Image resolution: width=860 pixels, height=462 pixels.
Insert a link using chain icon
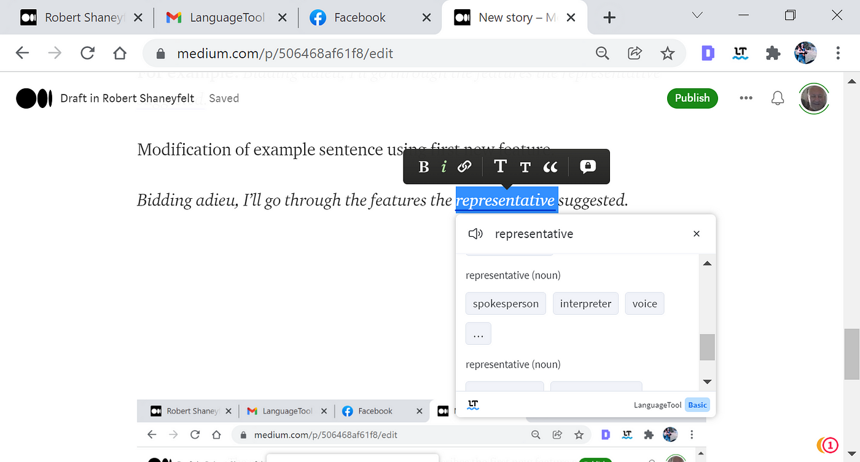click(x=464, y=166)
